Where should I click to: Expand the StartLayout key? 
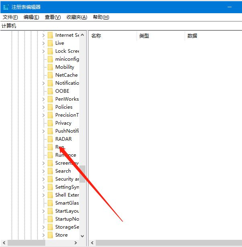click(44, 211)
